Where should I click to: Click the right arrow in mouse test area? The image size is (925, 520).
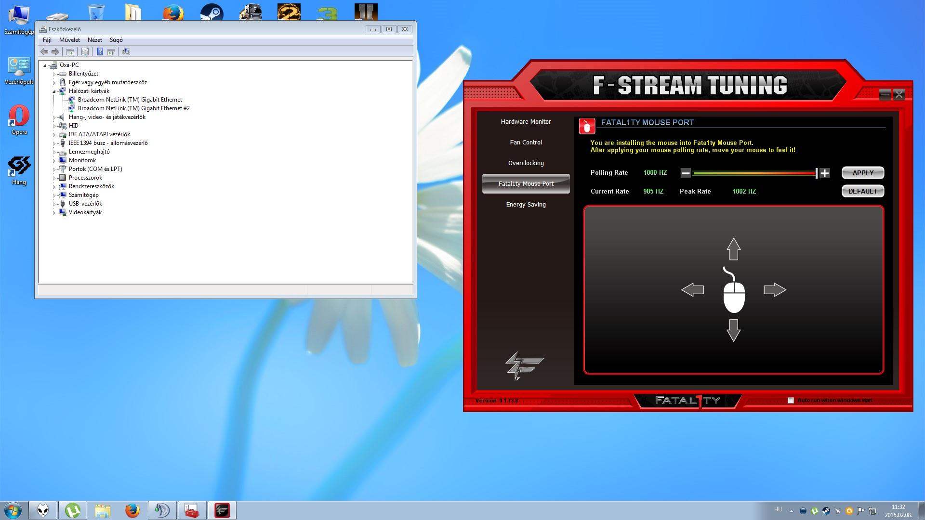(x=775, y=290)
